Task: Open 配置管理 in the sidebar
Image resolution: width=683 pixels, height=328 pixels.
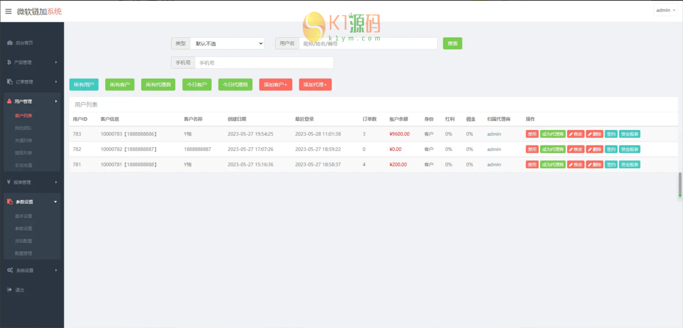Action: coord(24,253)
